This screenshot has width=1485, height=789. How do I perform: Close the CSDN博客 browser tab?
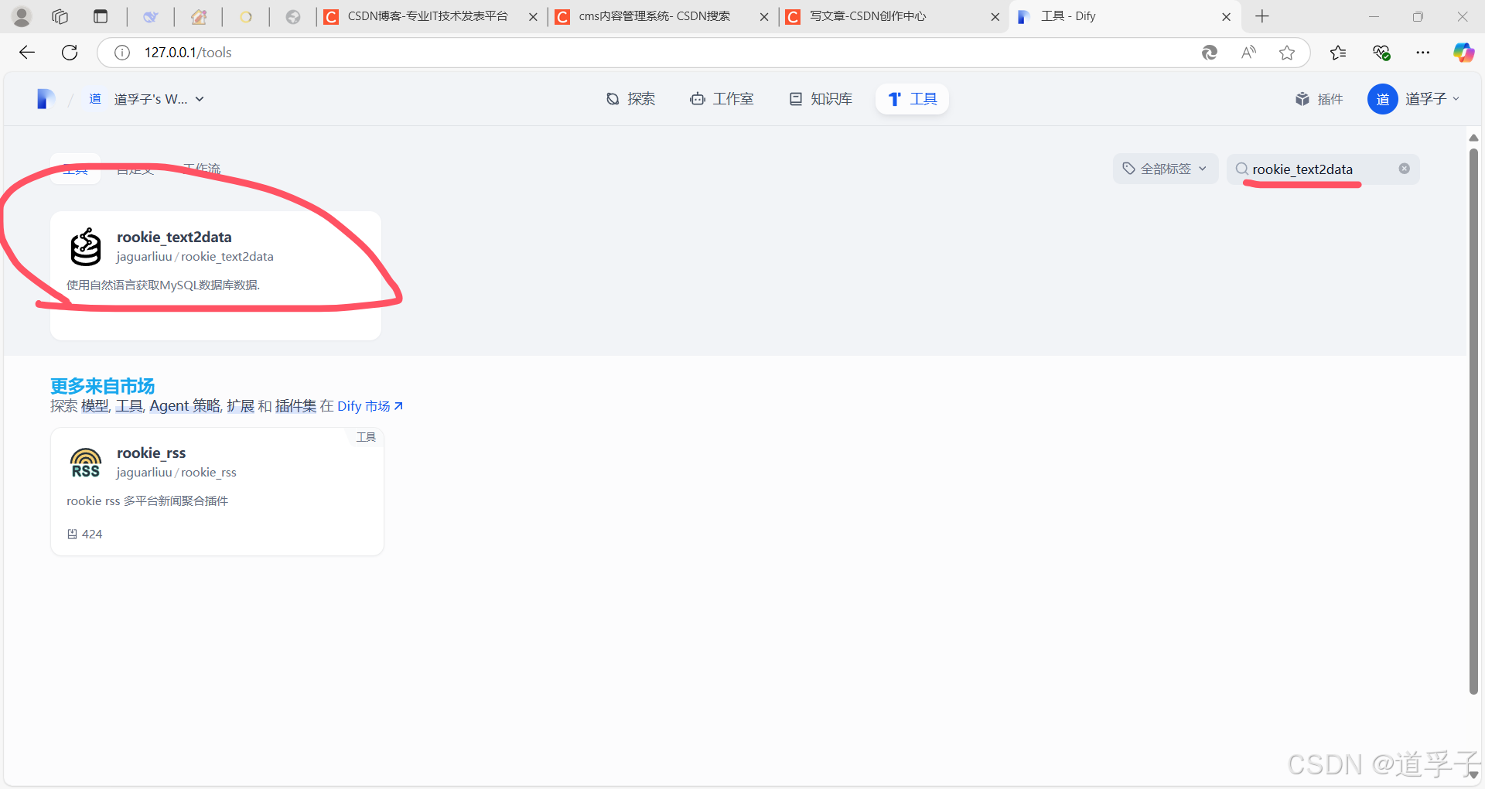click(533, 16)
